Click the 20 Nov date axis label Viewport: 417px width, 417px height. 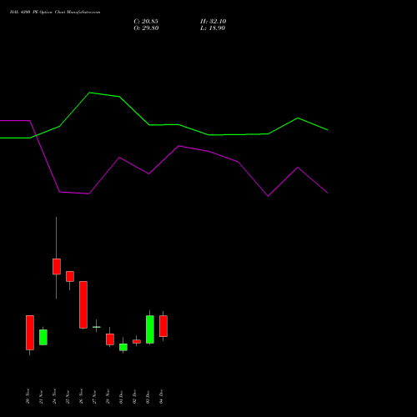point(28,396)
